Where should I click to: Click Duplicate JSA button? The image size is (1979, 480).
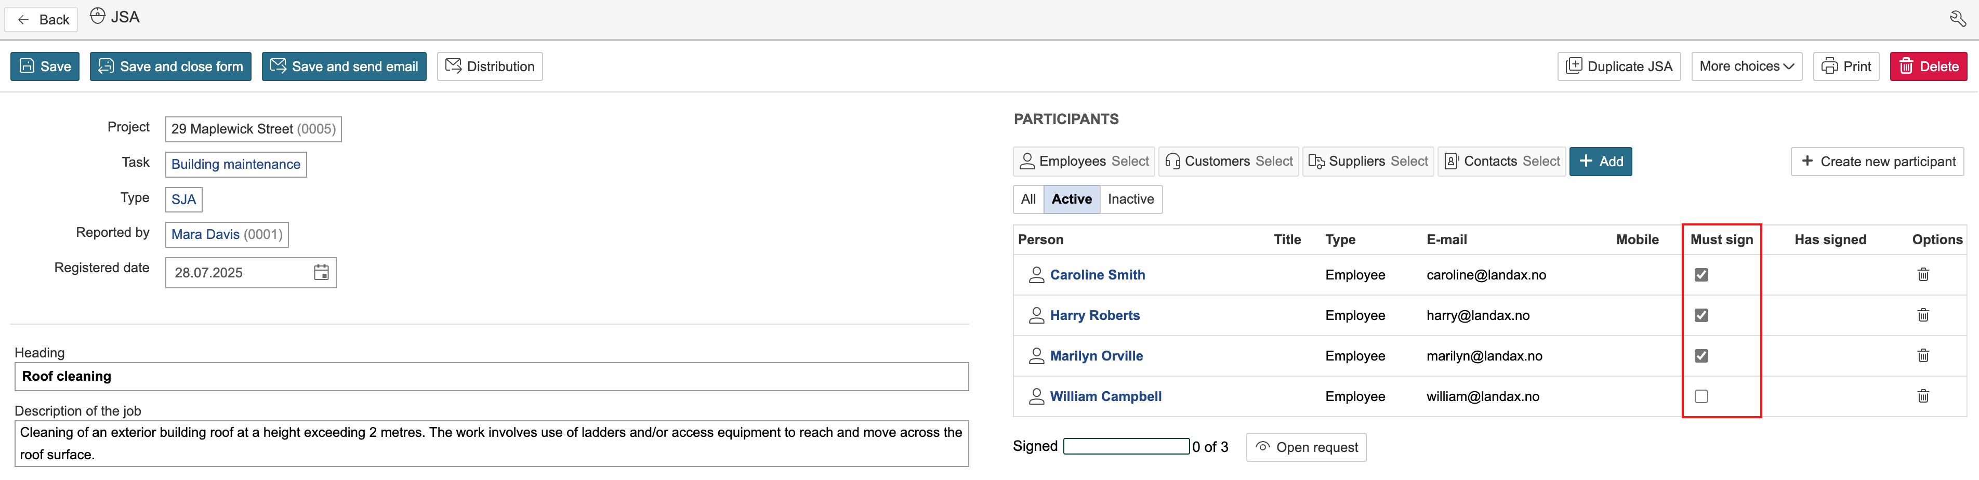pyautogui.click(x=1619, y=67)
